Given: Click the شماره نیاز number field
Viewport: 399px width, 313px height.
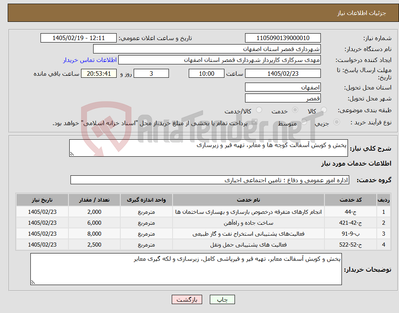Looking at the screenshot, I should coord(283,38).
